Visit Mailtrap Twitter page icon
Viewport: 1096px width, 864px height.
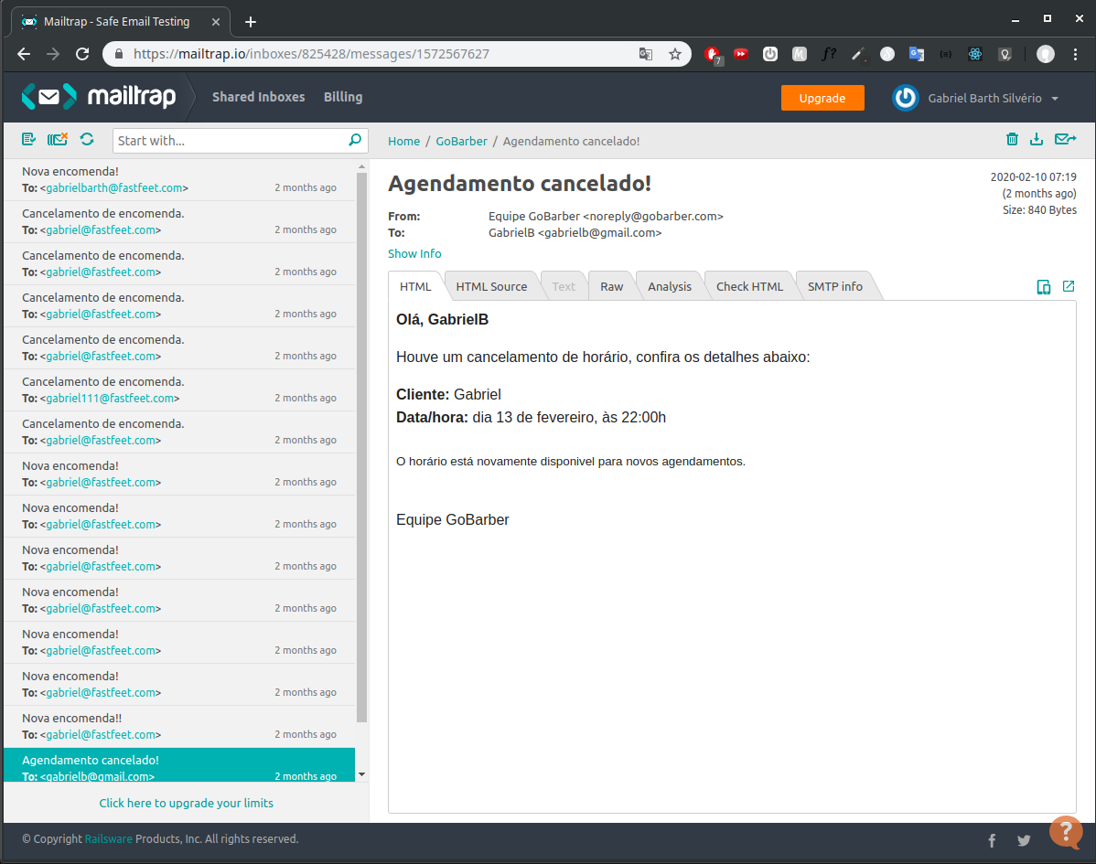point(1024,840)
